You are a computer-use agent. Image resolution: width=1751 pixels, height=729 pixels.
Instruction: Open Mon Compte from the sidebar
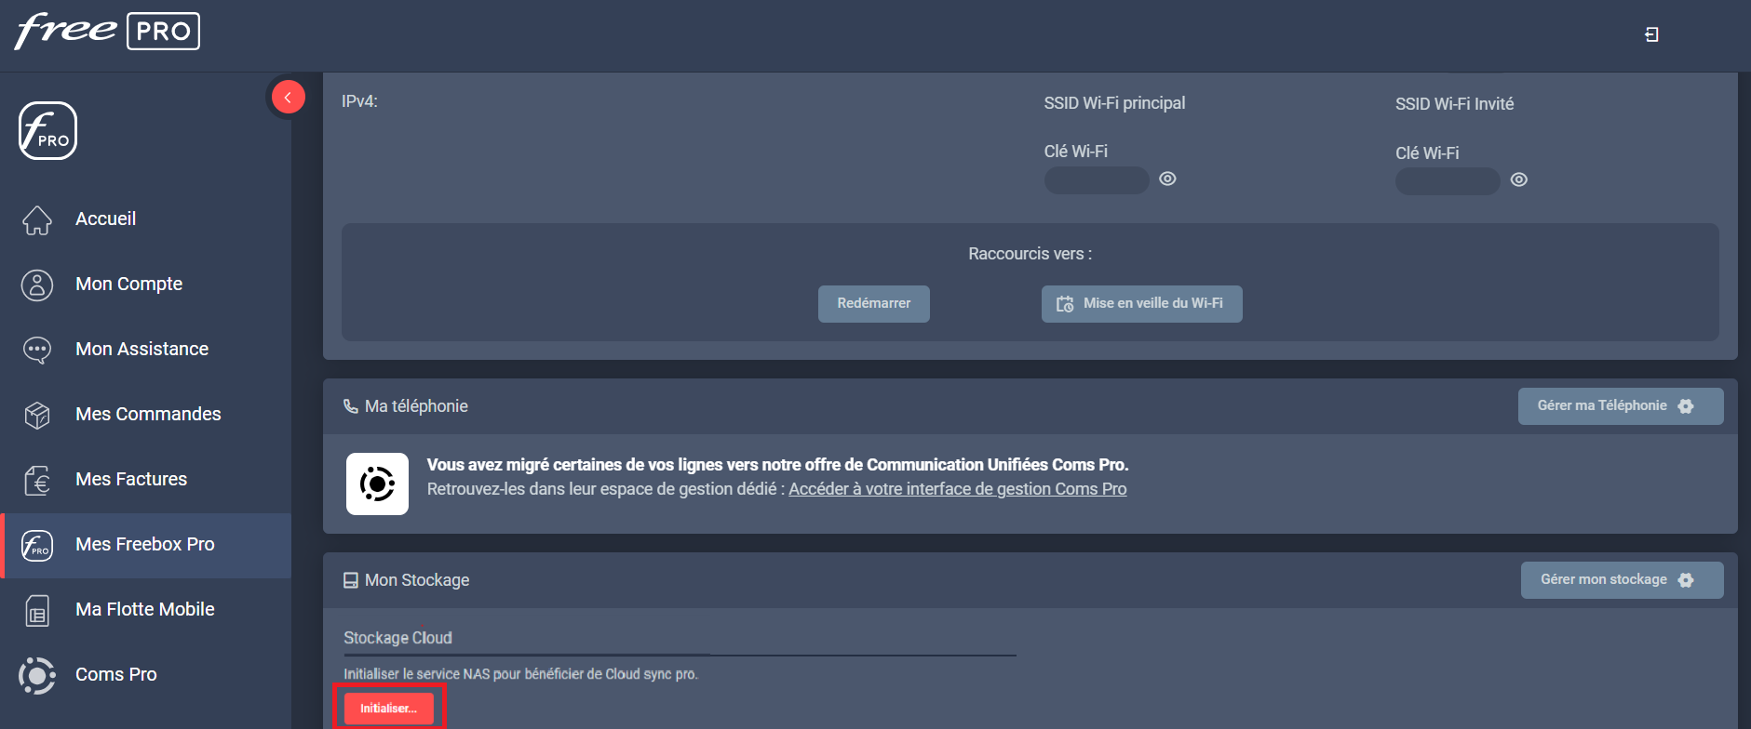(37, 285)
